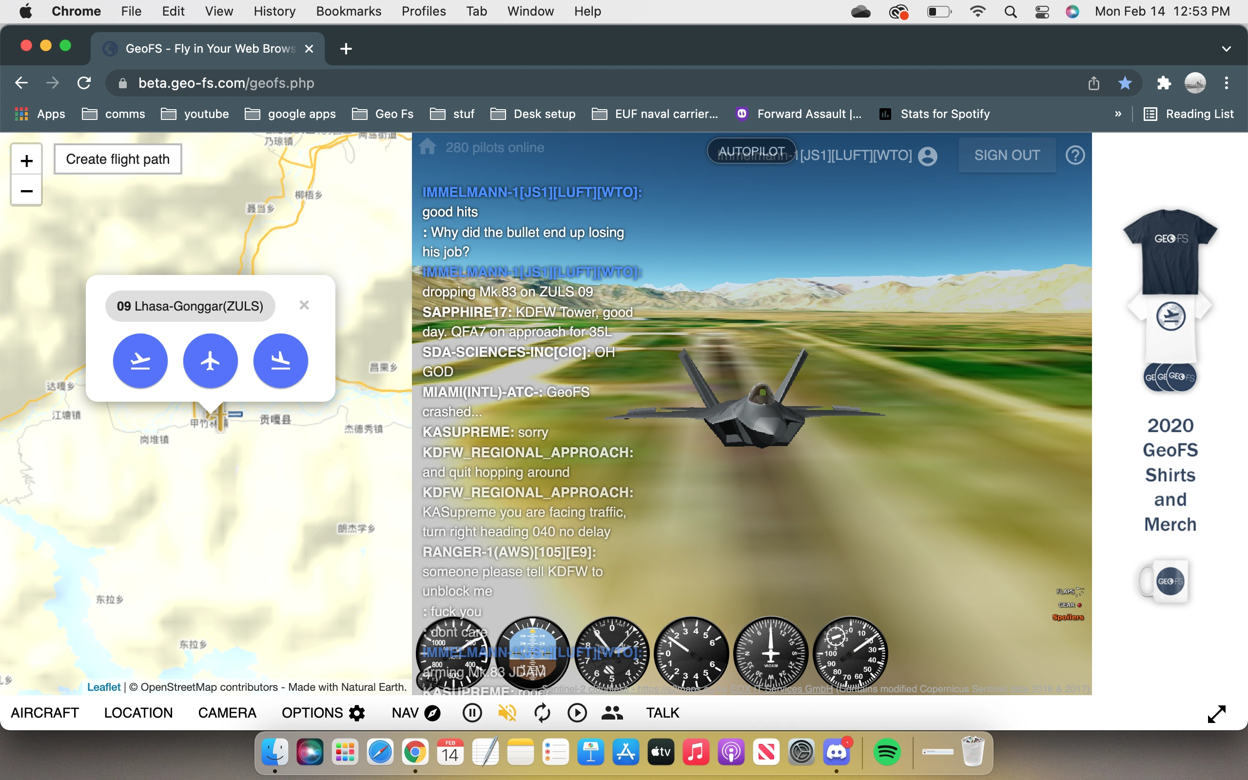Open the OPTIONS gear menu
Viewport: 1248px width, 780px height.
tap(323, 713)
